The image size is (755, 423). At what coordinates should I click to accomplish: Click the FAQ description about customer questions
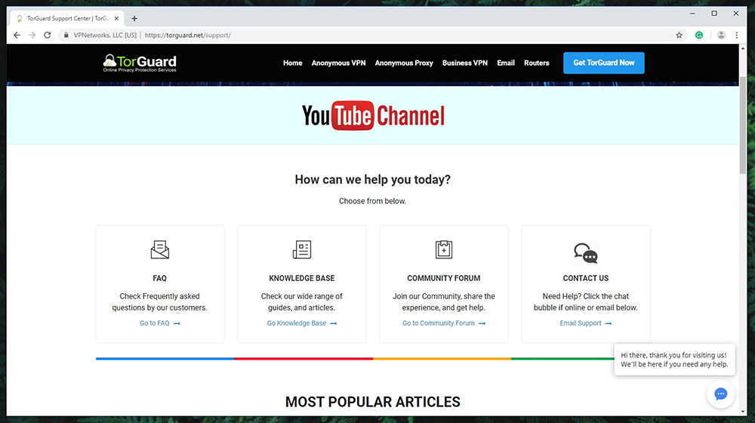[160, 302]
